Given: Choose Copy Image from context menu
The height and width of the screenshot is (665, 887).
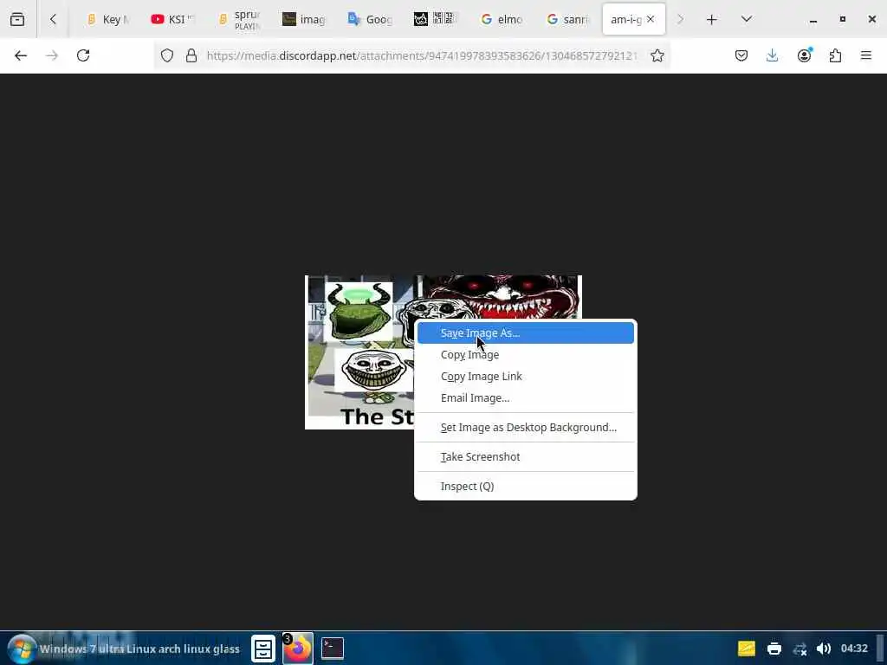Looking at the screenshot, I should click(526, 354).
